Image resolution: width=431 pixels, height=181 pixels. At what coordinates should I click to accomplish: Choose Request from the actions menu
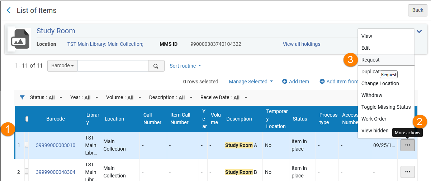click(x=370, y=60)
